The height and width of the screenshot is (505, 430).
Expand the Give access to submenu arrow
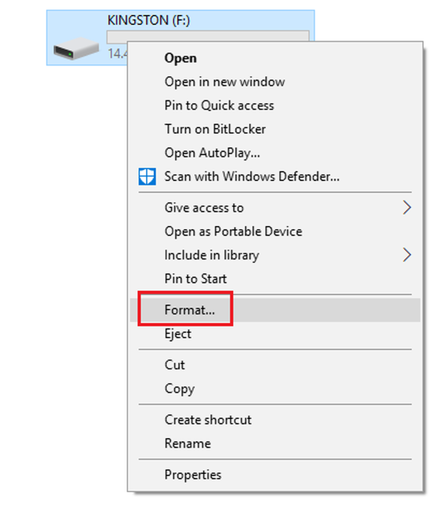[x=407, y=208]
